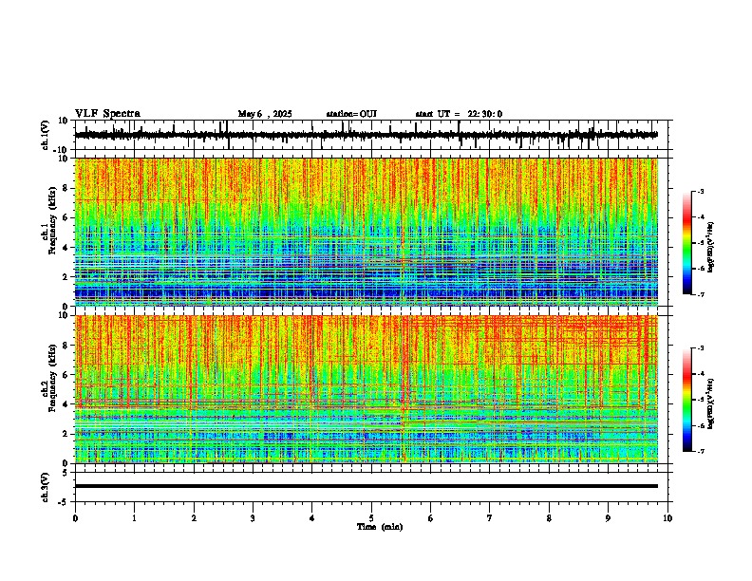Click the ch.2 'Frequency (kHz)' axis label
The width and height of the screenshot is (752, 581).
click(52, 379)
